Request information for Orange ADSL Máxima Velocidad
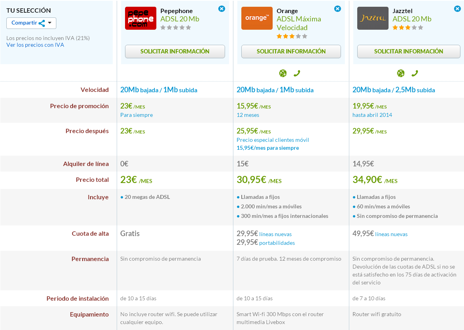The width and height of the screenshot is (464, 330). pyautogui.click(x=291, y=52)
